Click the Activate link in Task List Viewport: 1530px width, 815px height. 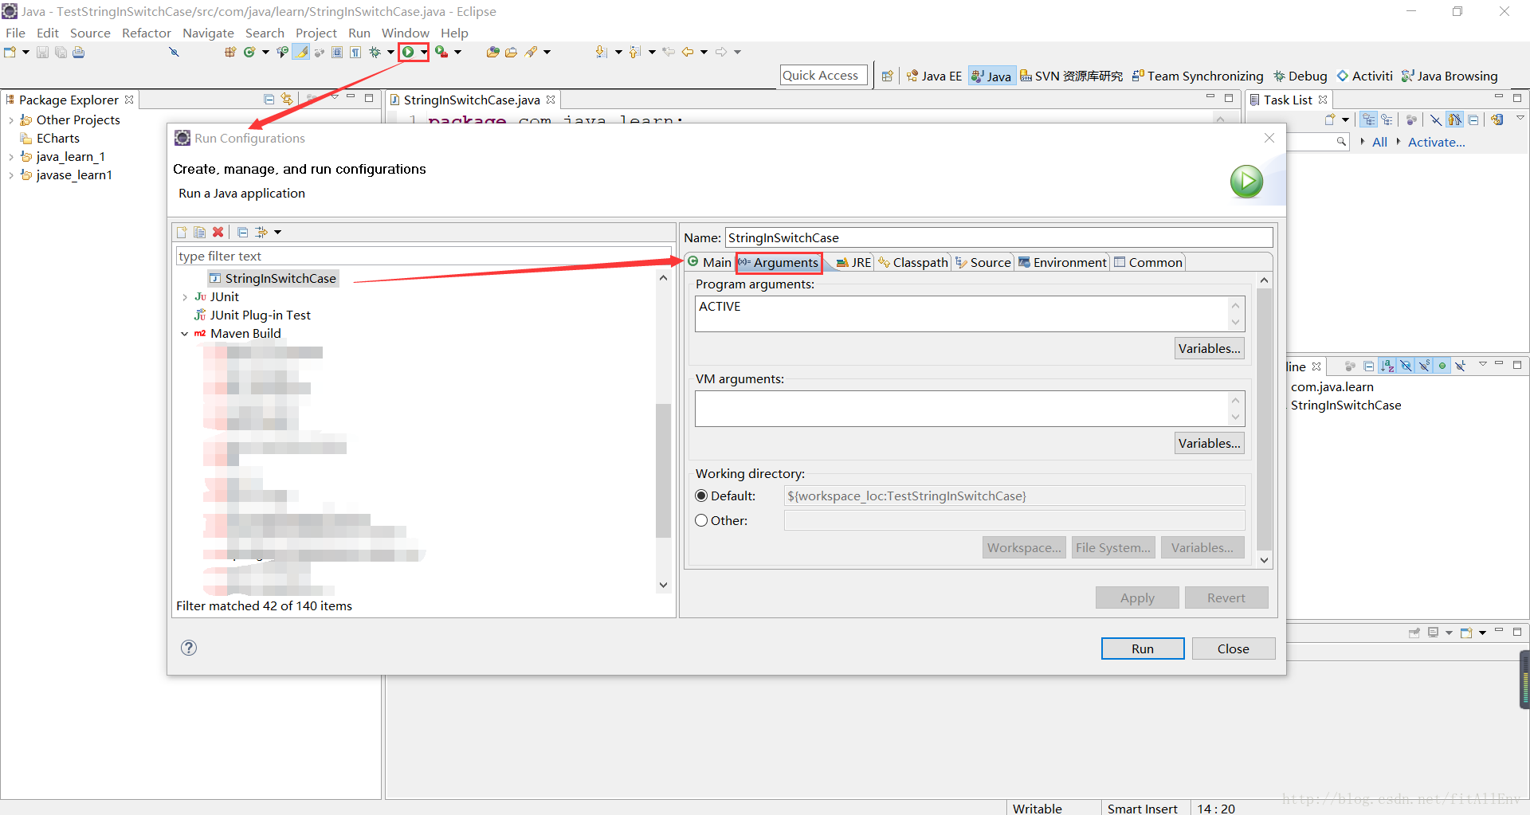click(1436, 142)
